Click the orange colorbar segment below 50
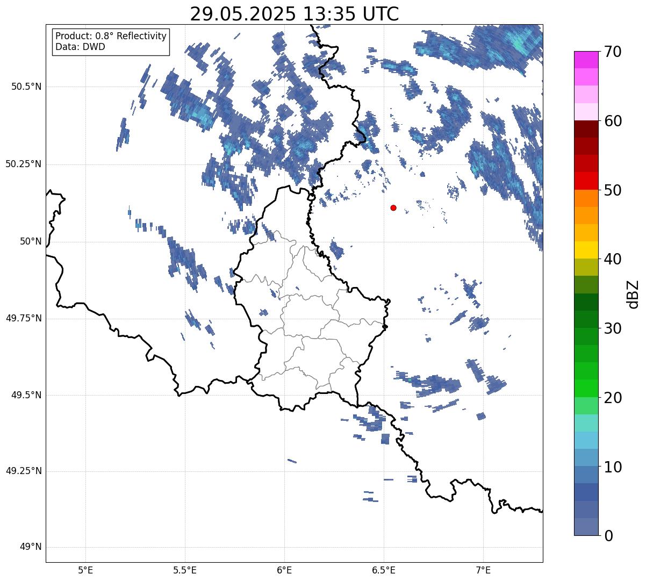 click(x=585, y=198)
